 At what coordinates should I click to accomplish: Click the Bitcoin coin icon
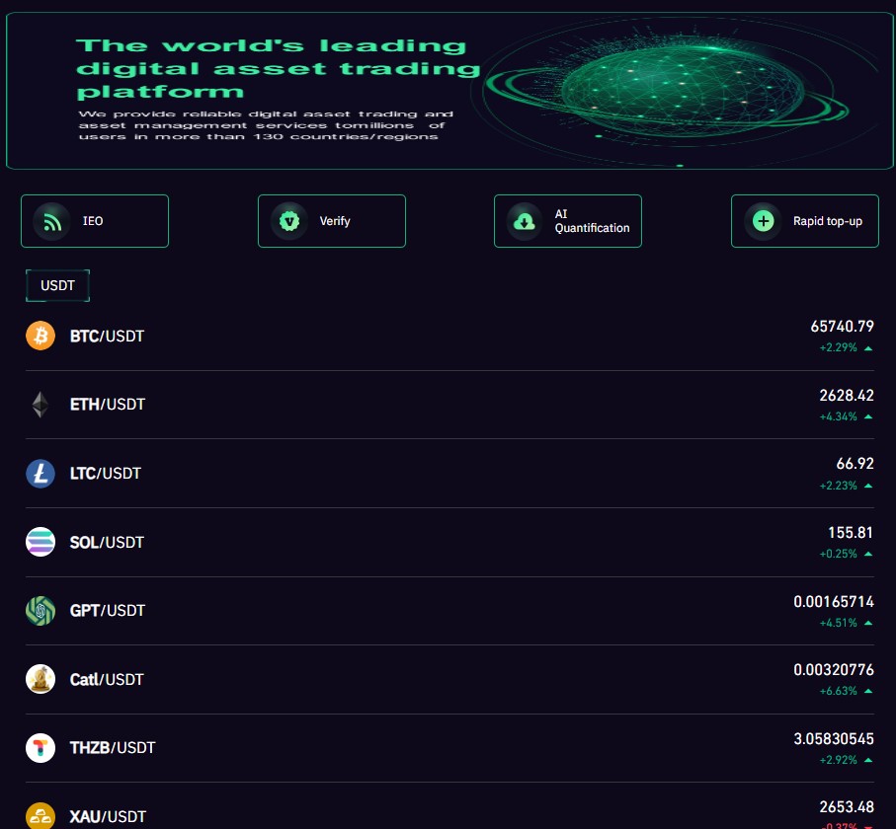[41, 336]
